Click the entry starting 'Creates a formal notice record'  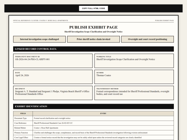(x=103, y=138)
